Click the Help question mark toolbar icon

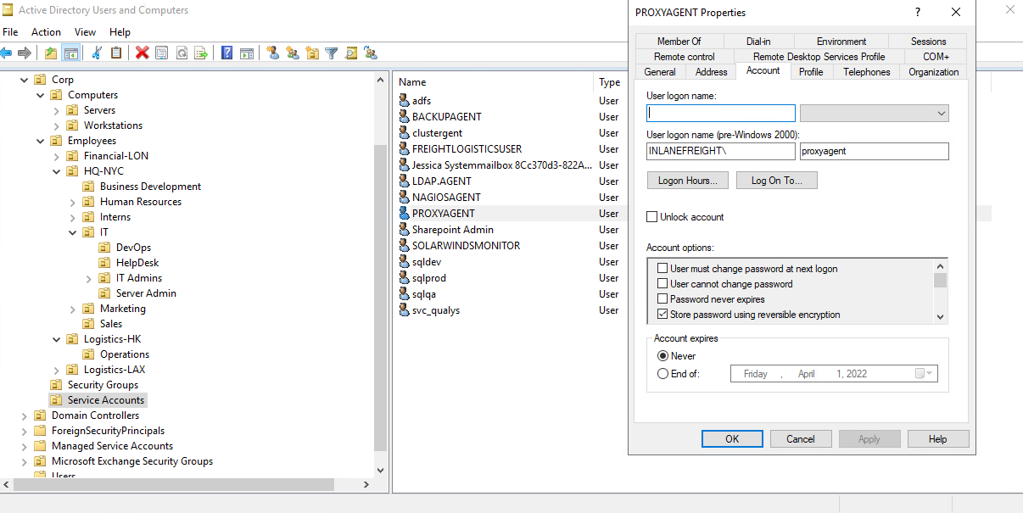pos(226,53)
